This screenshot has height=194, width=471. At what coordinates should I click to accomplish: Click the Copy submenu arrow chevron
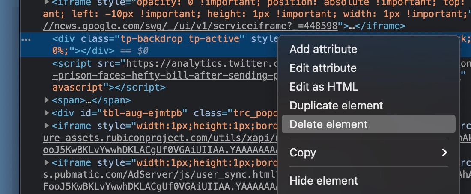(444, 153)
